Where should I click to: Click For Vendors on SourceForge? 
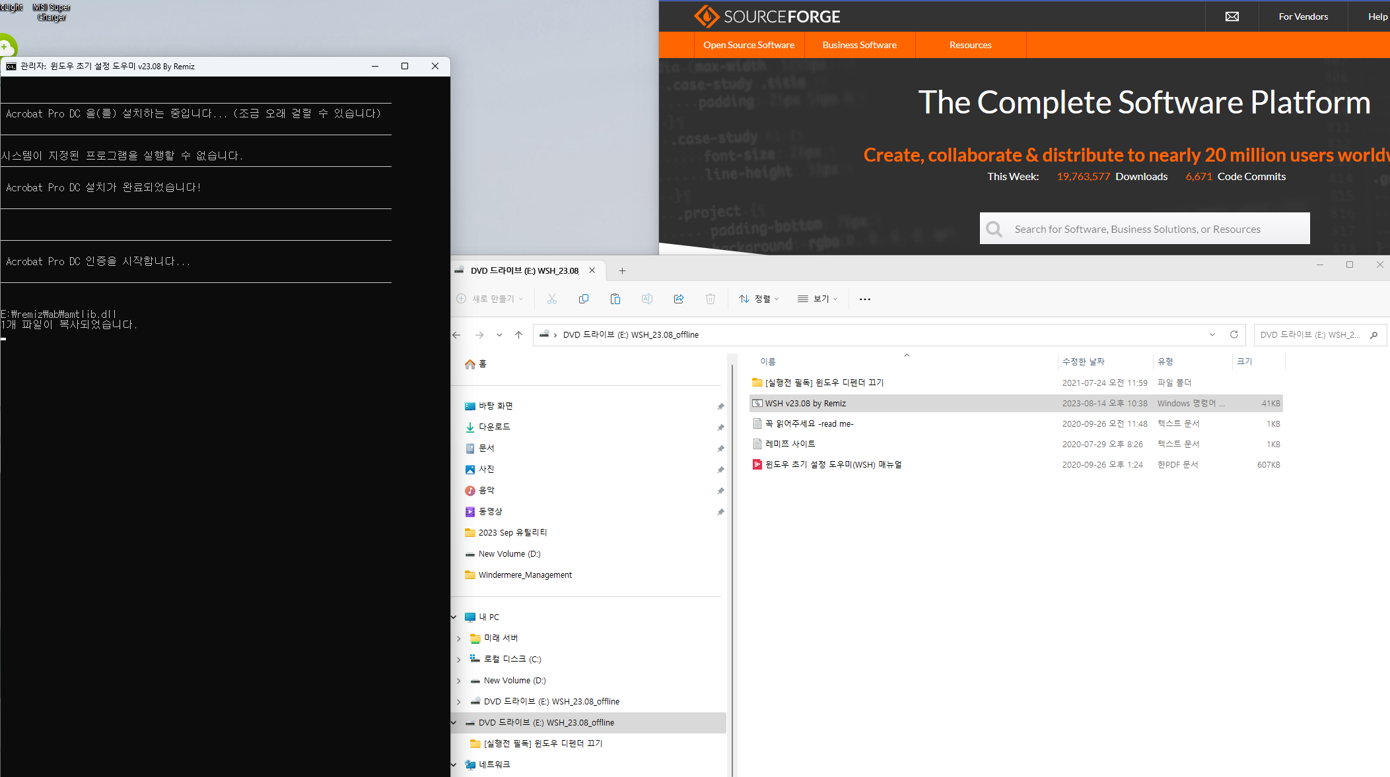coord(1303,16)
